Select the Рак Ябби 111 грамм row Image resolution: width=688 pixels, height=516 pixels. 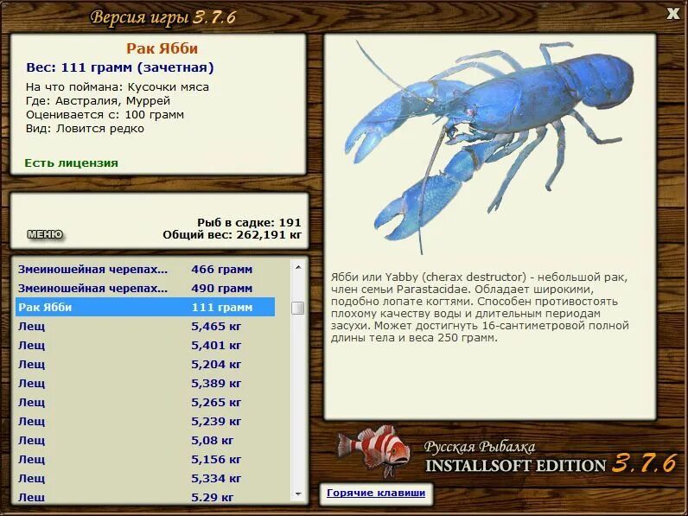(x=145, y=307)
